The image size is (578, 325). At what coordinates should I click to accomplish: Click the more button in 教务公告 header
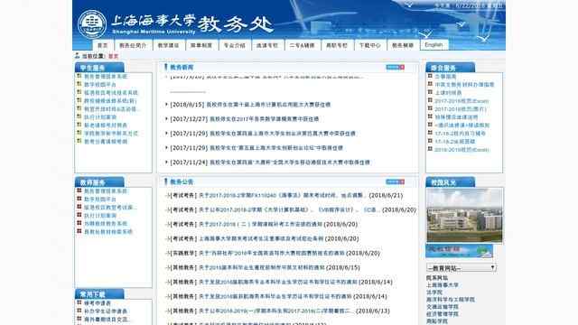pos(395,181)
